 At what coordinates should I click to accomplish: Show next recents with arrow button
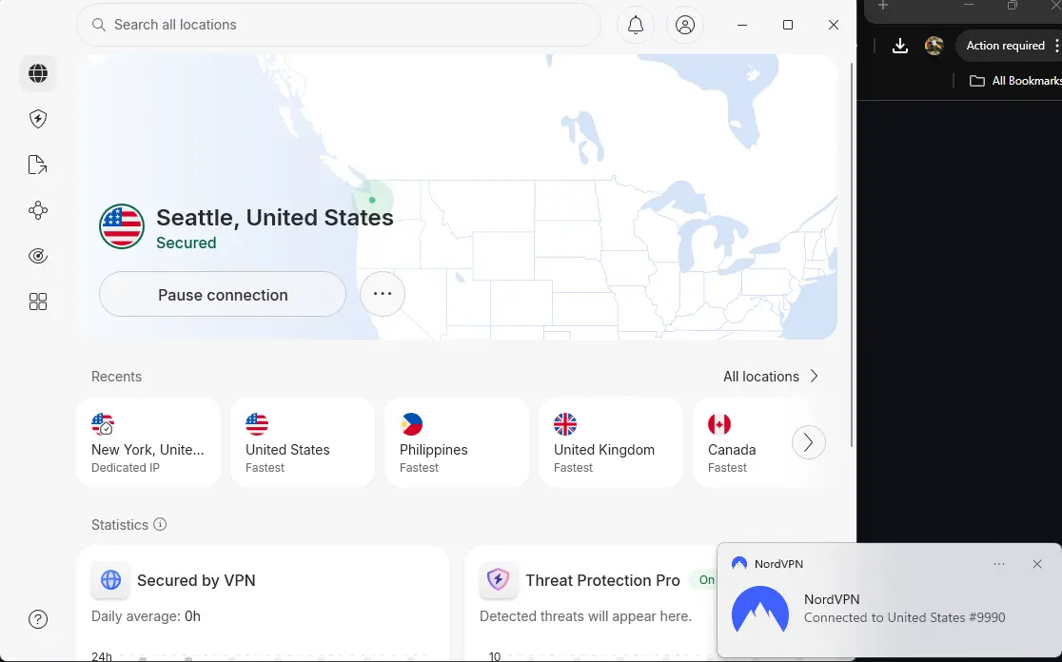(x=808, y=442)
